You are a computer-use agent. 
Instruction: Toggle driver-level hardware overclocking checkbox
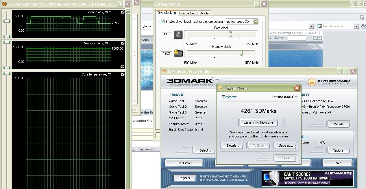162,22
